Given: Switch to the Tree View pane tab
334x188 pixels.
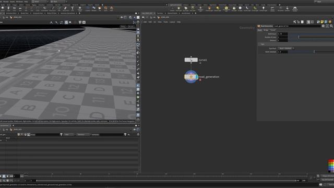Looking at the screenshot, I should click(160, 13).
